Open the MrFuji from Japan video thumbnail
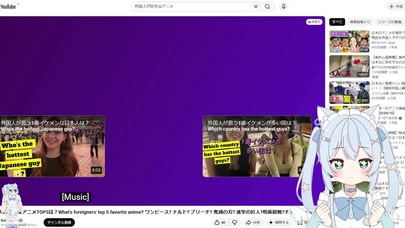Screen dimensions: 405x228 tap(349, 41)
